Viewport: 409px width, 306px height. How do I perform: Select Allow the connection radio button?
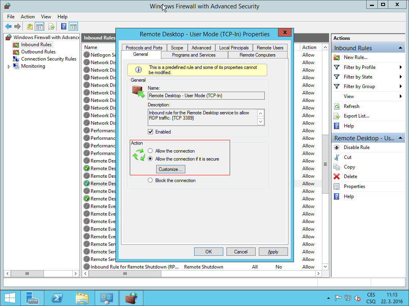(x=150, y=151)
